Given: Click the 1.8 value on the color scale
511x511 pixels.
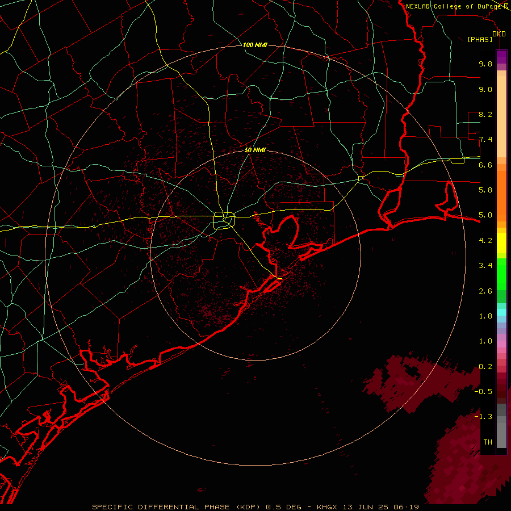Looking at the screenshot, I should coord(485,316).
